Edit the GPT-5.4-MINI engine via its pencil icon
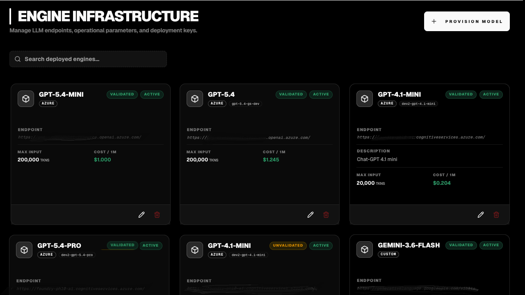 pyautogui.click(x=142, y=215)
